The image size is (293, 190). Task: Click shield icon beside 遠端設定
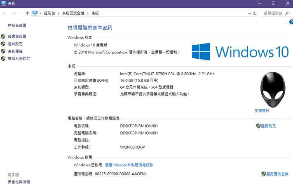[x=3, y=44]
